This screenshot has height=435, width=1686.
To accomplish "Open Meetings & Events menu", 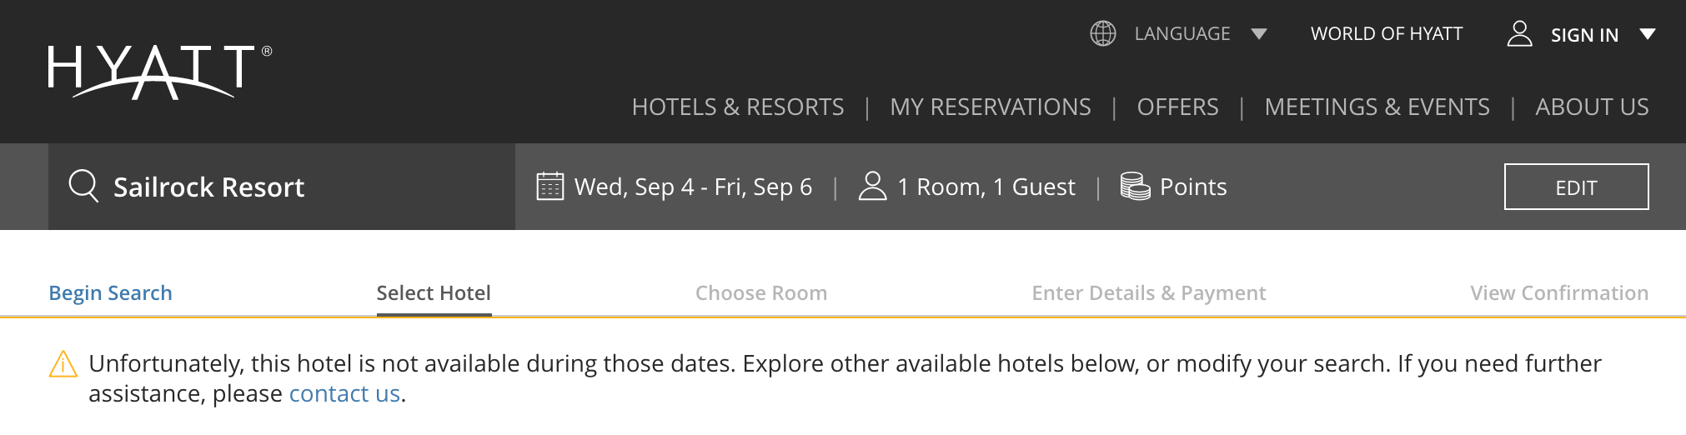I will click(x=1377, y=107).
